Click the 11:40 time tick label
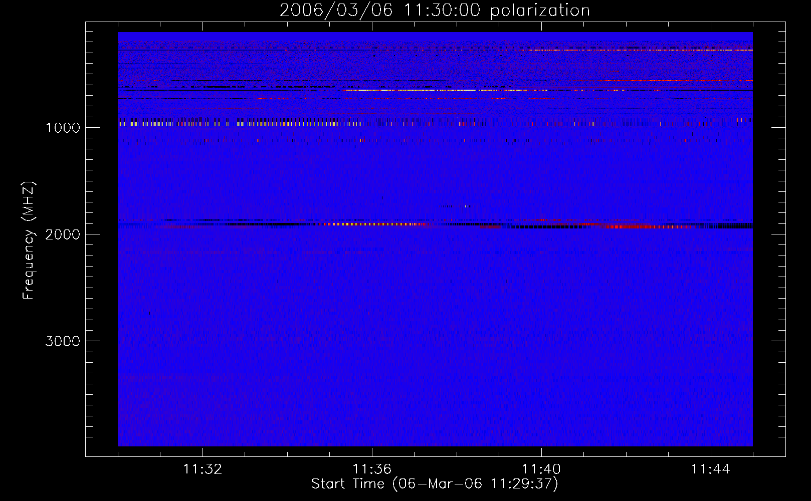The height and width of the screenshot is (501, 811). pos(541,469)
